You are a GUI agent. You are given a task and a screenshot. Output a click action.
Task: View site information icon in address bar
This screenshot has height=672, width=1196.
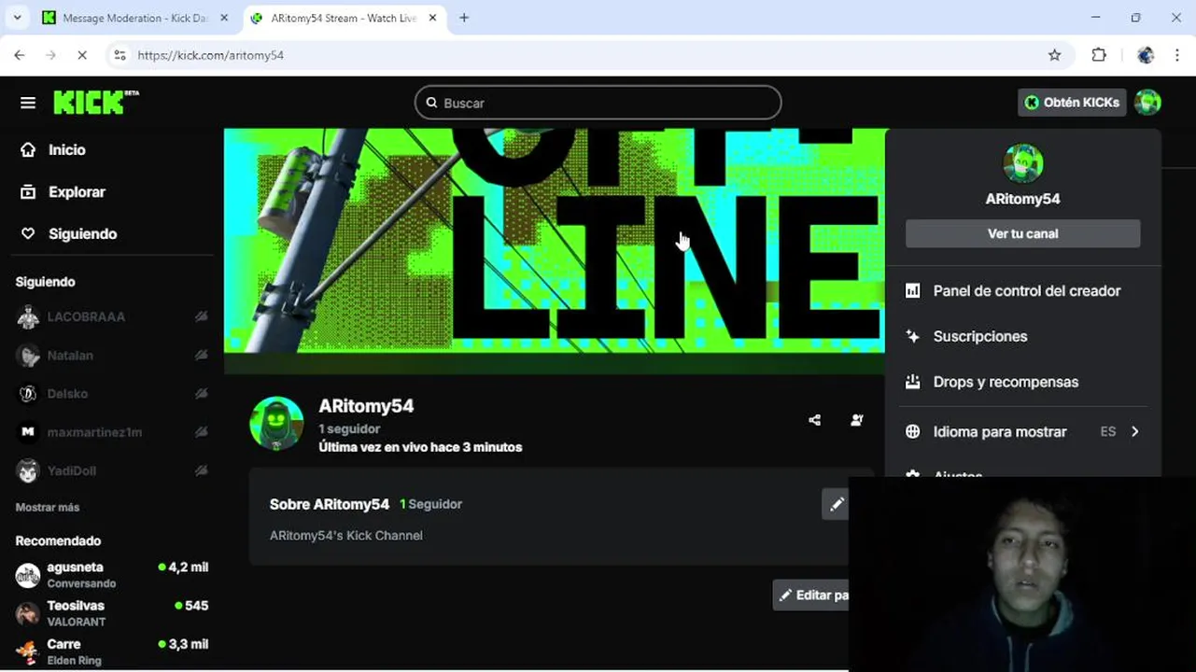click(120, 55)
